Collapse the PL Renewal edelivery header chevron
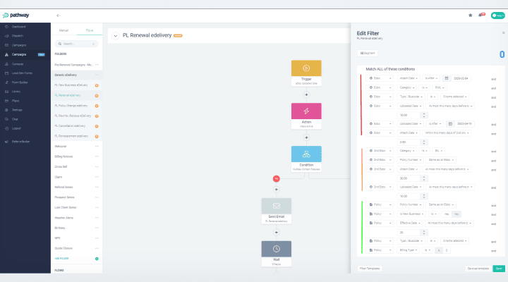This screenshot has width=508, height=282. tap(115, 35)
